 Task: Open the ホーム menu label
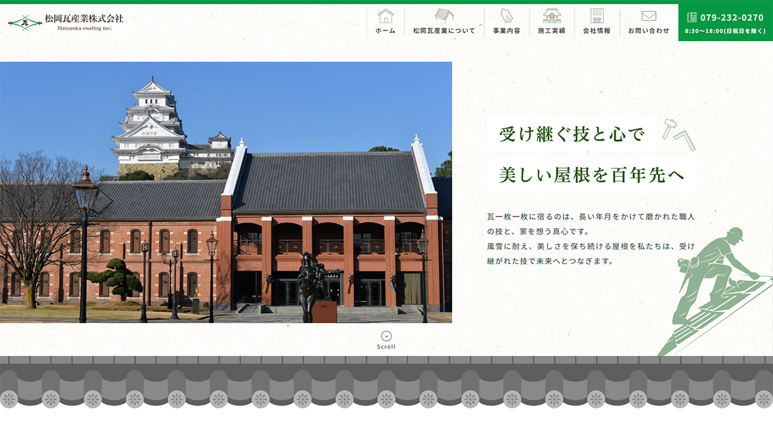385,31
